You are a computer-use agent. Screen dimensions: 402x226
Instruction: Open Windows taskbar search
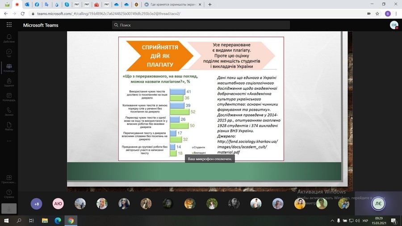(x=19, y=220)
